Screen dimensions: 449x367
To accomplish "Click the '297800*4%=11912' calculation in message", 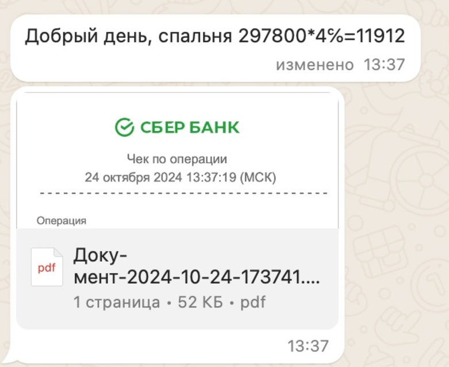I will [x=321, y=36].
